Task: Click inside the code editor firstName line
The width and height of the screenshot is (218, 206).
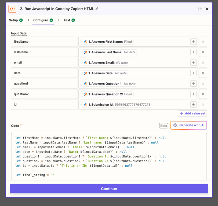Action: [x=91, y=138]
